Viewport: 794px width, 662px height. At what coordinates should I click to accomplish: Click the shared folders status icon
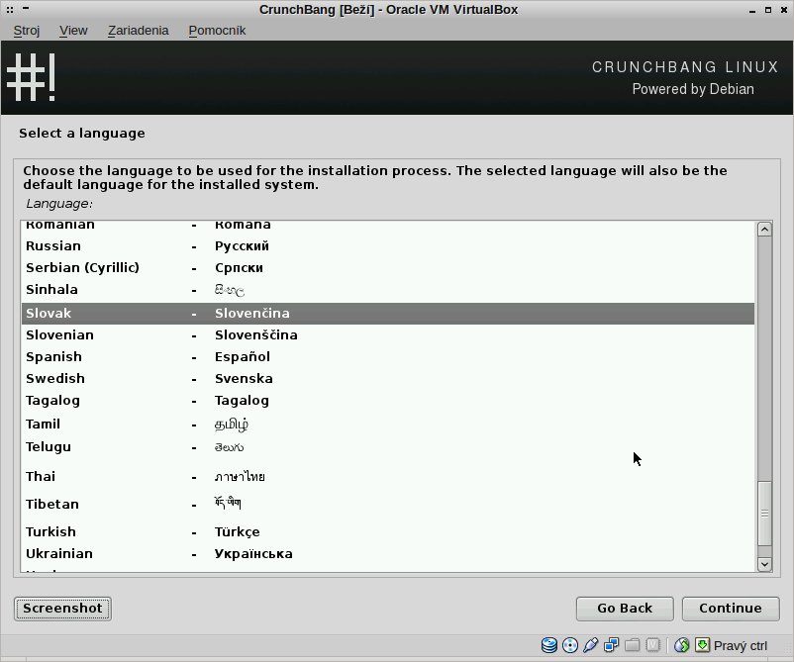pyautogui.click(x=632, y=645)
